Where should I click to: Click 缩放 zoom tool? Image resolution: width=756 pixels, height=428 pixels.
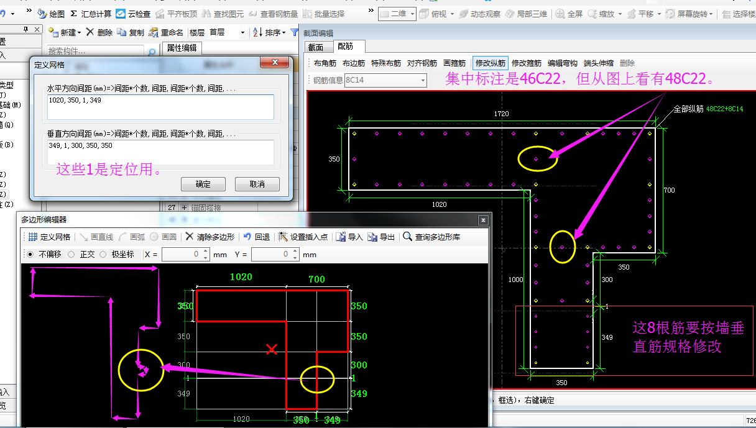(x=601, y=14)
